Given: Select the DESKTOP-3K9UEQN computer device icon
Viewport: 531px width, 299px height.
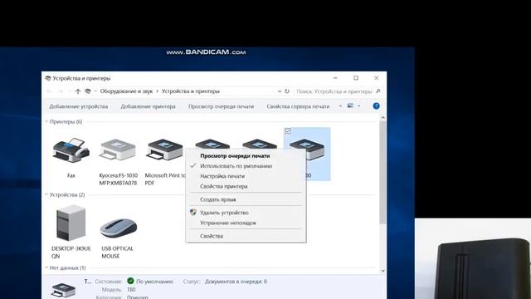Looking at the screenshot, I should tap(71, 223).
